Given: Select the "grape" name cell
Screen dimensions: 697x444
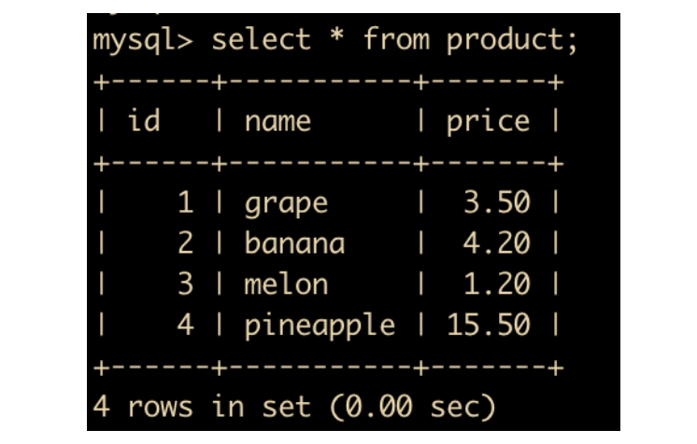Looking at the screenshot, I should point(286,203).
